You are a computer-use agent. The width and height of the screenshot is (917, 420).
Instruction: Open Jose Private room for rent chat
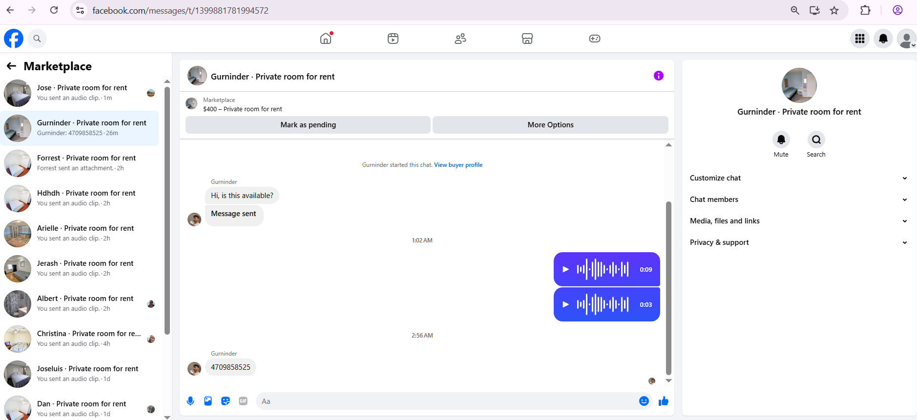(x=81, y=93)
